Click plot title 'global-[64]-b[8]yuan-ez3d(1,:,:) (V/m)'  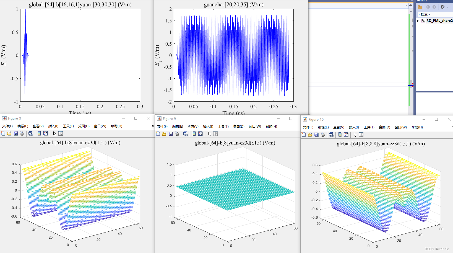click(x=80, y=143)
